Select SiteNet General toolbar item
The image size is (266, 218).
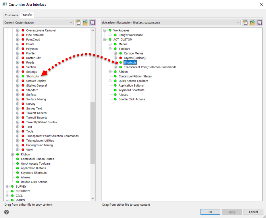(x=36, y=85)
